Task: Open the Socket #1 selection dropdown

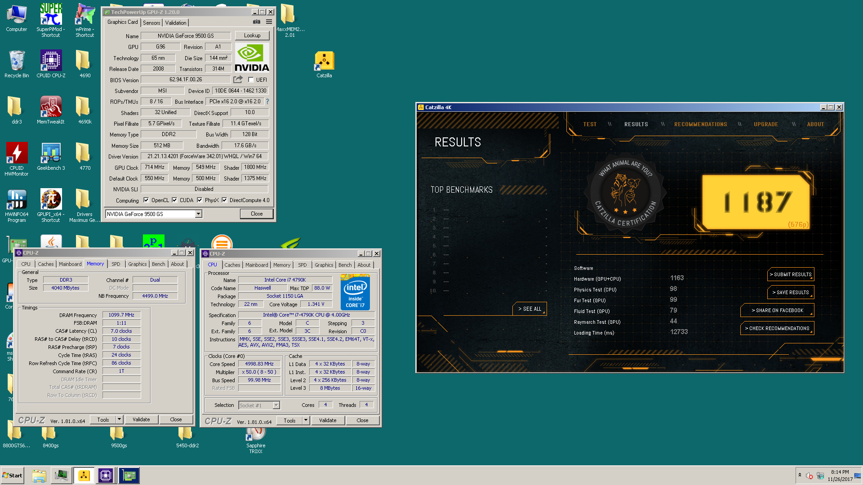Action: click(259, 405)
